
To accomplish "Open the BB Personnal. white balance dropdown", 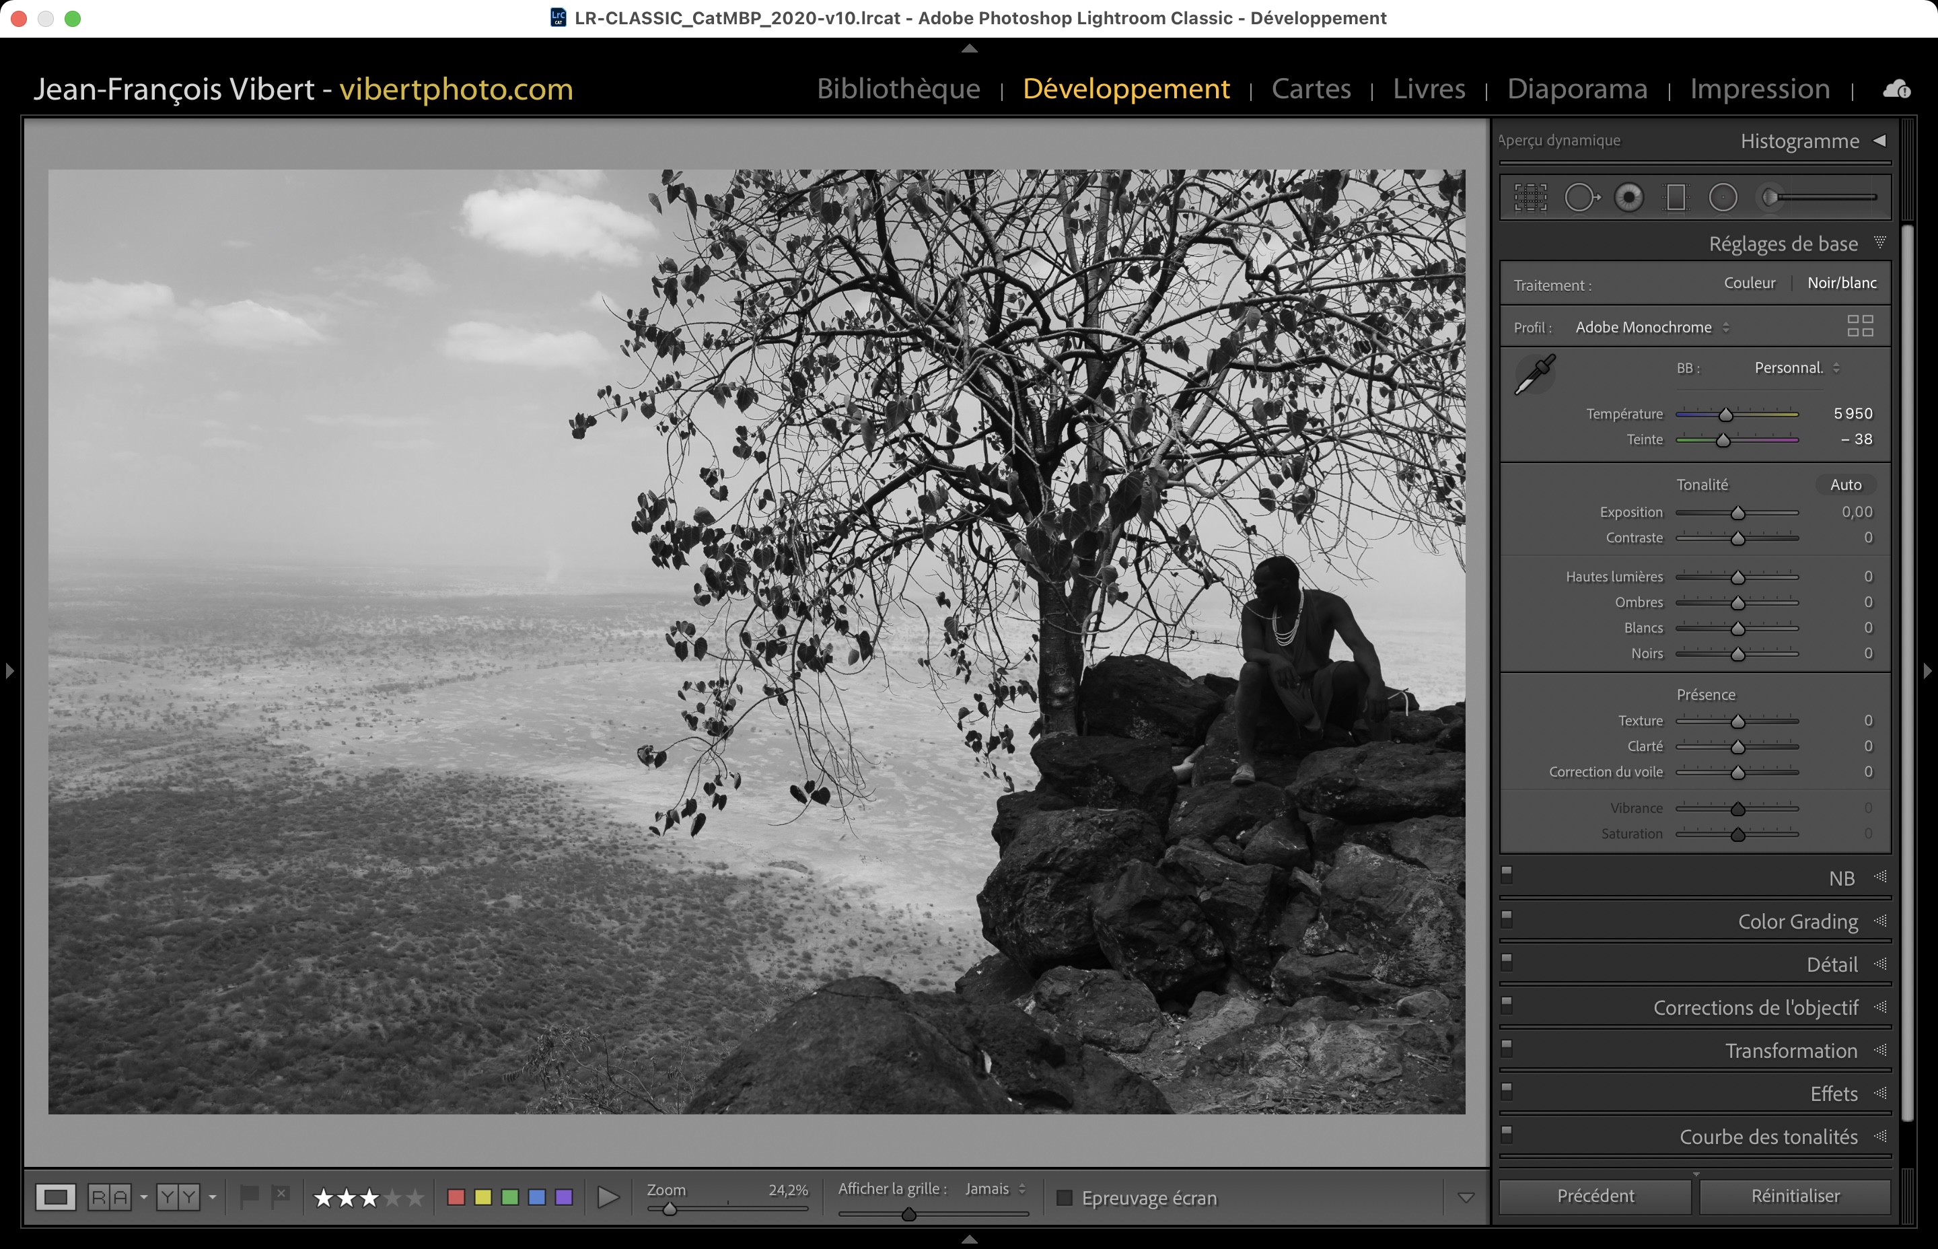I will [x=1795, y=368].
